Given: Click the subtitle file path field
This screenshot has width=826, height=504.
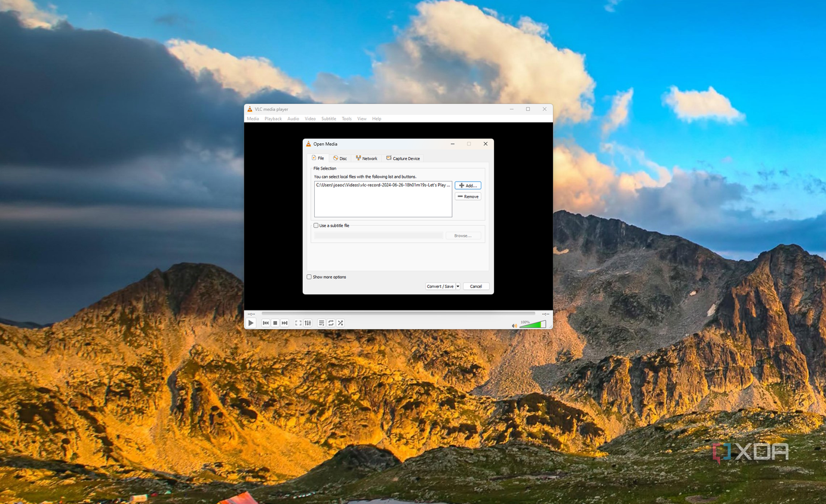Looking at the screenshot, I should 379,236.
